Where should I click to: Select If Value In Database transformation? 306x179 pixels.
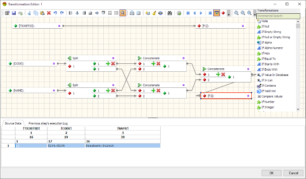pyautogui.click(x=275, y=75)
